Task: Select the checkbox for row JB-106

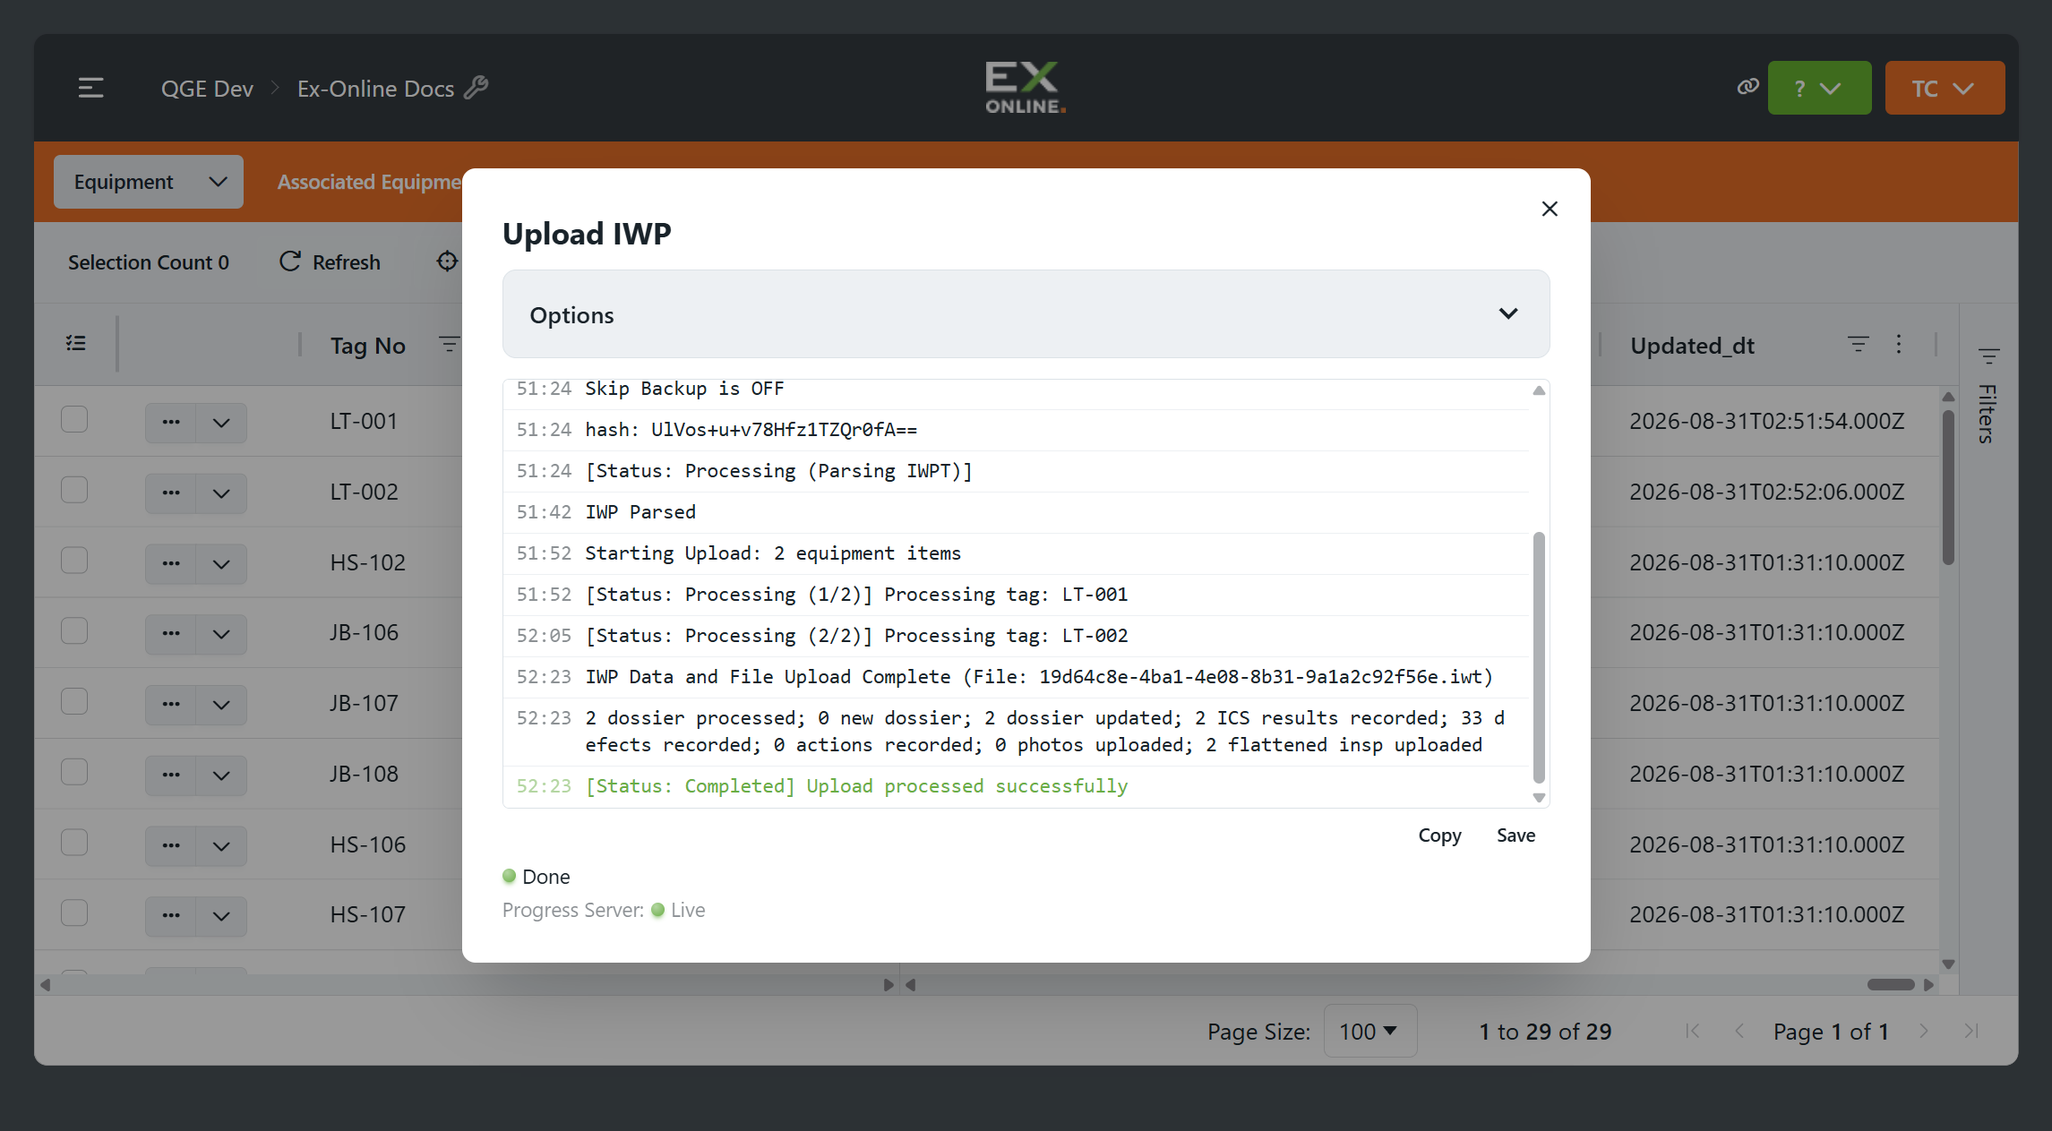Action: coord(74,630)
